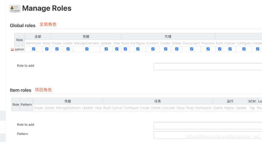Disable admin's ManageDomains permission checkbox
The height and width of the screenshot is (142, 262).
point(87,49)
